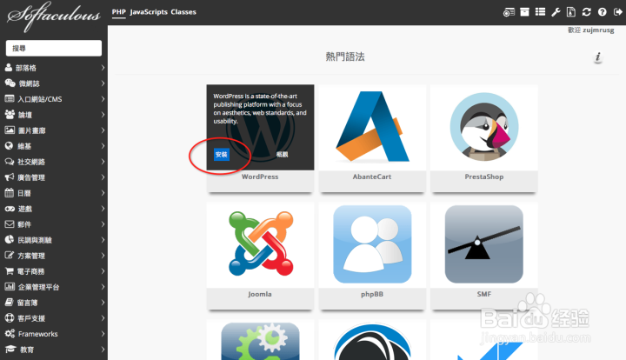Click the 熱門語法 heading
Viewport: 626px width, 360px height.
[x=345, y=57]
